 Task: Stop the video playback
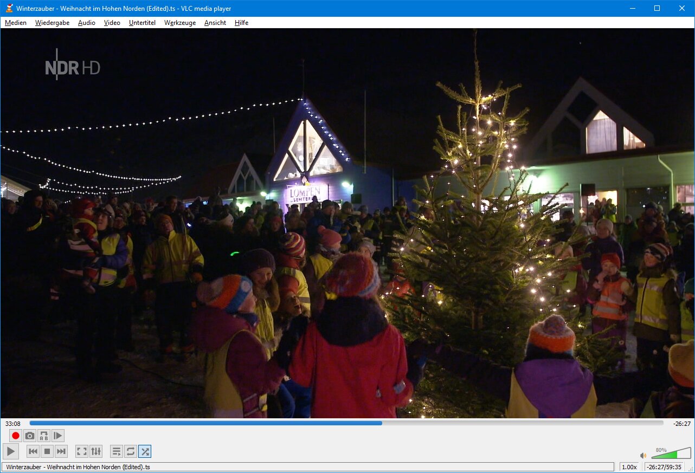pyautogui.click(x=47, y=451)
